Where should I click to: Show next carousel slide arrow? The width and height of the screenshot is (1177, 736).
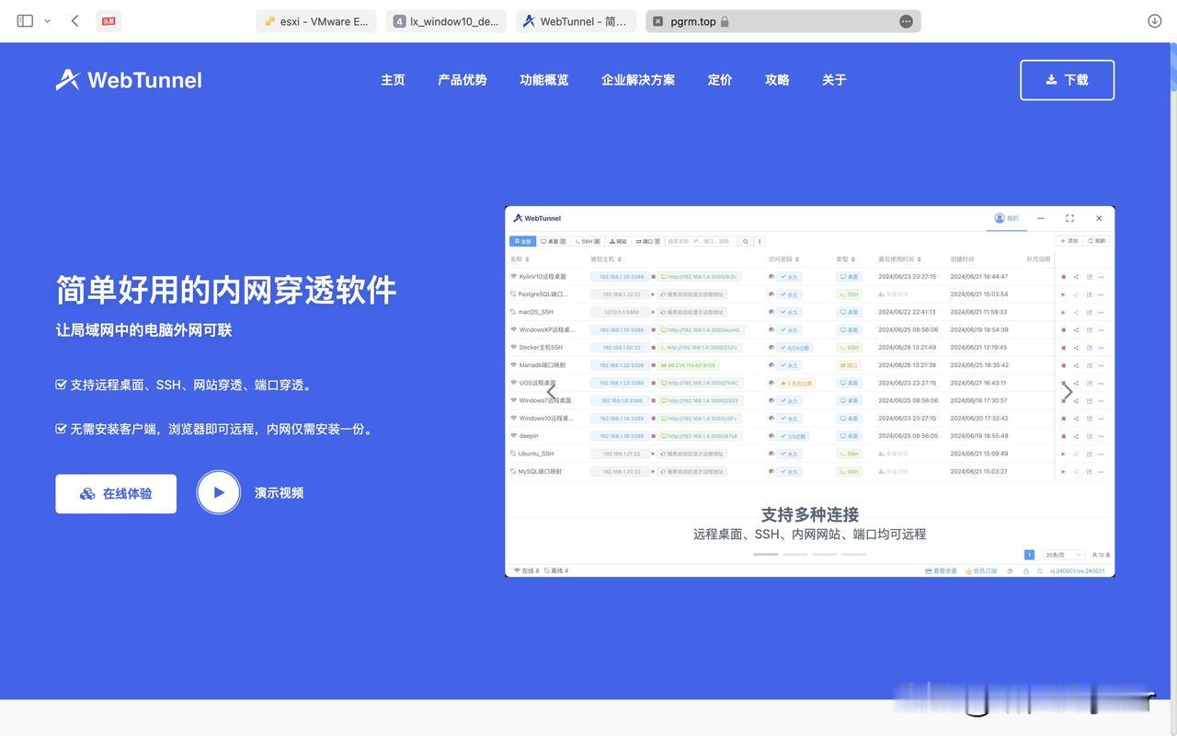[1068, 392]
